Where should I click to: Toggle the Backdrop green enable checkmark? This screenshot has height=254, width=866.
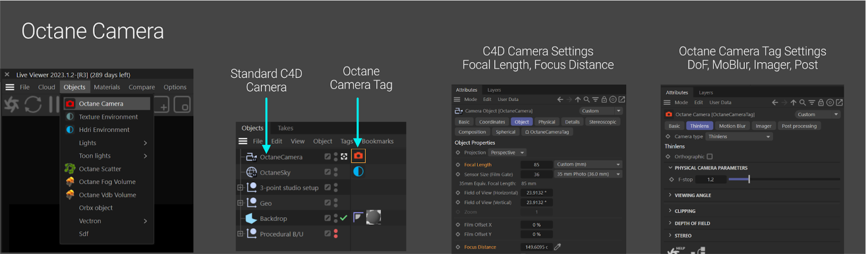(344, 218)
